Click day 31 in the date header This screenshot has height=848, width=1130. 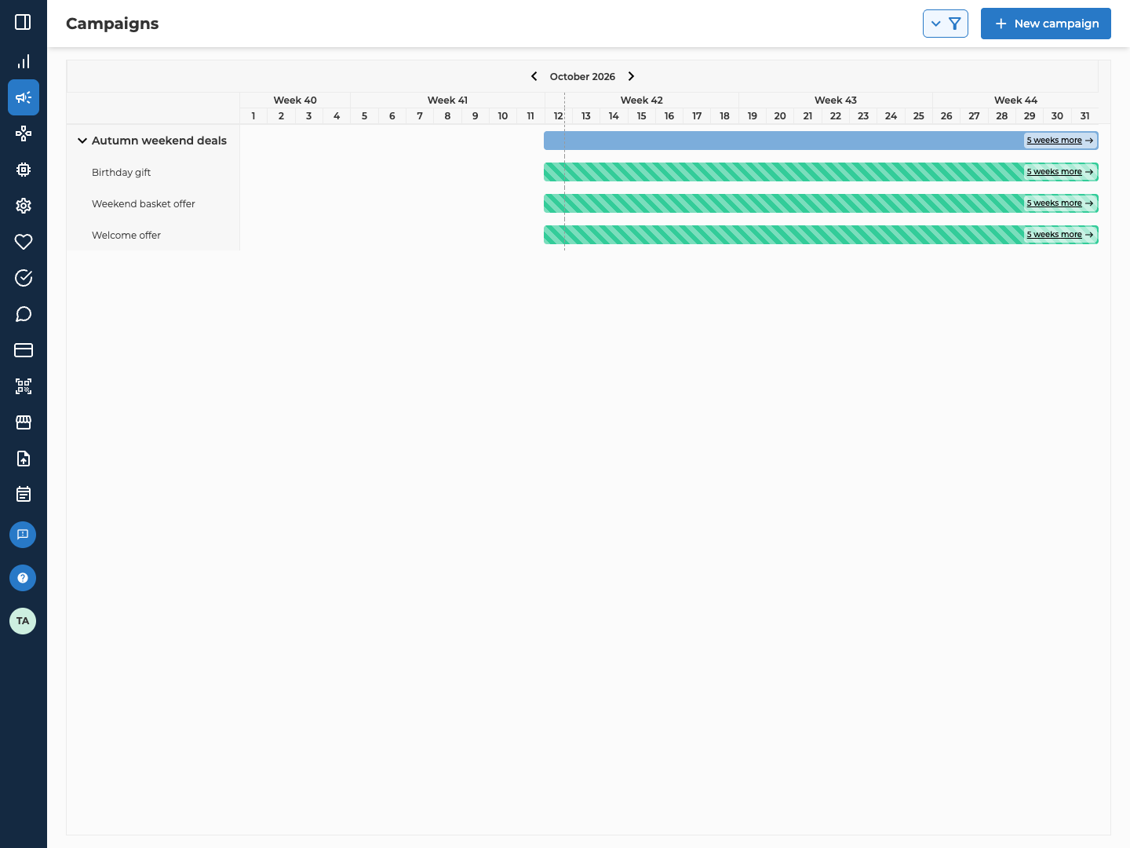click(1085, 115)
